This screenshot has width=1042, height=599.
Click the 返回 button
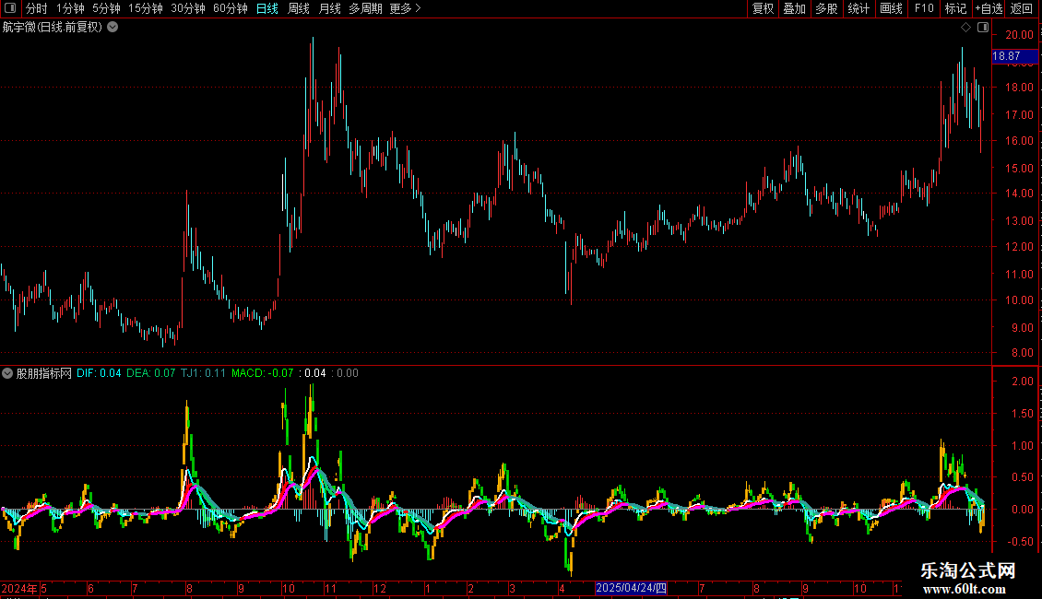(x=1022, y=8)
